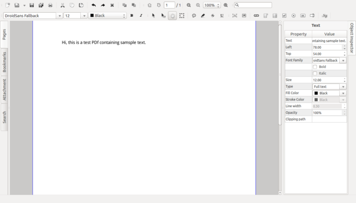Add a sticky note comment

tap(194, 15)
